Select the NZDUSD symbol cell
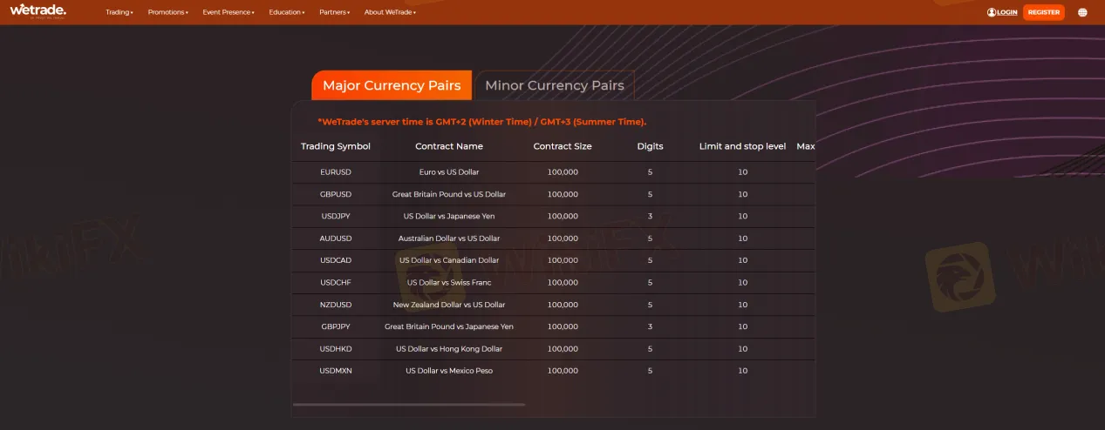 click(336, 305)
